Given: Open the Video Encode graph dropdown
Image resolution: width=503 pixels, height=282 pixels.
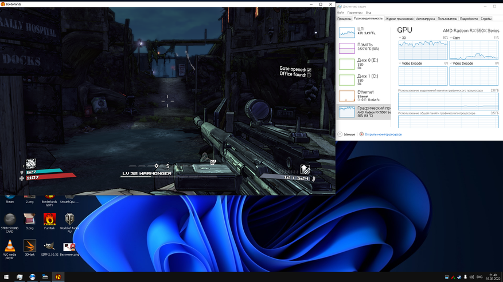Looking at the screenshot, I should click(400, 63).
